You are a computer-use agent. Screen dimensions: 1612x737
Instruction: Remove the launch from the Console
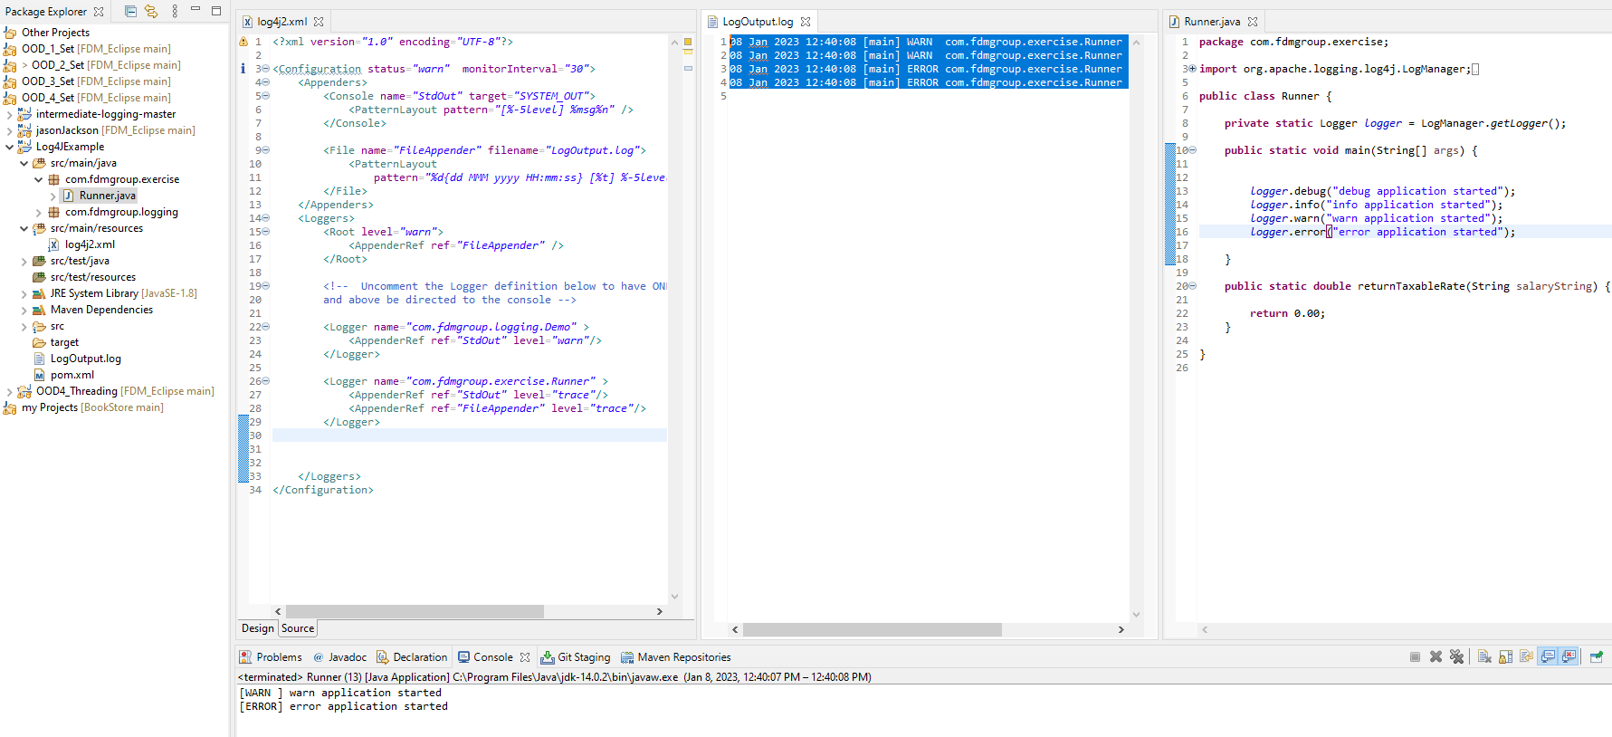click(x=1436, y=657)
